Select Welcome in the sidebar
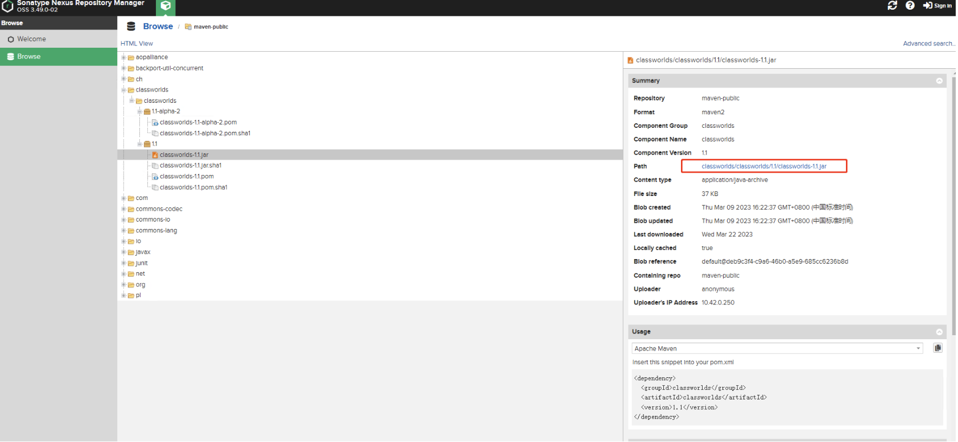The image size is (958, 442). pos(59,39)
